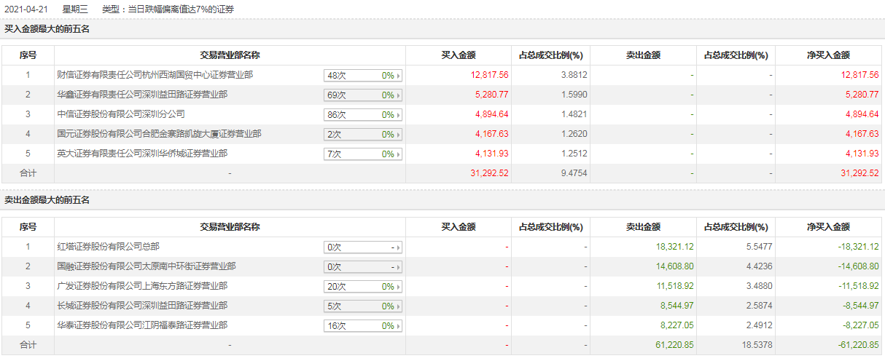Open 红塔证券股份有限公司总部 link

[x=108, y=247]
